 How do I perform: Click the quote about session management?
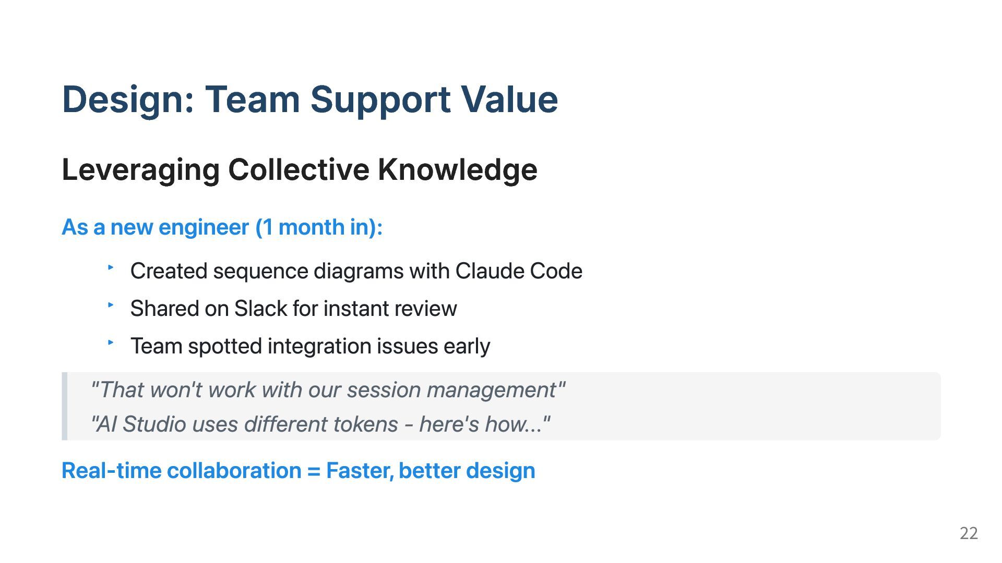click(328, 390)
